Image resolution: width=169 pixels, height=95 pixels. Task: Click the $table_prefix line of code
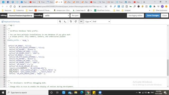[18, 40]
